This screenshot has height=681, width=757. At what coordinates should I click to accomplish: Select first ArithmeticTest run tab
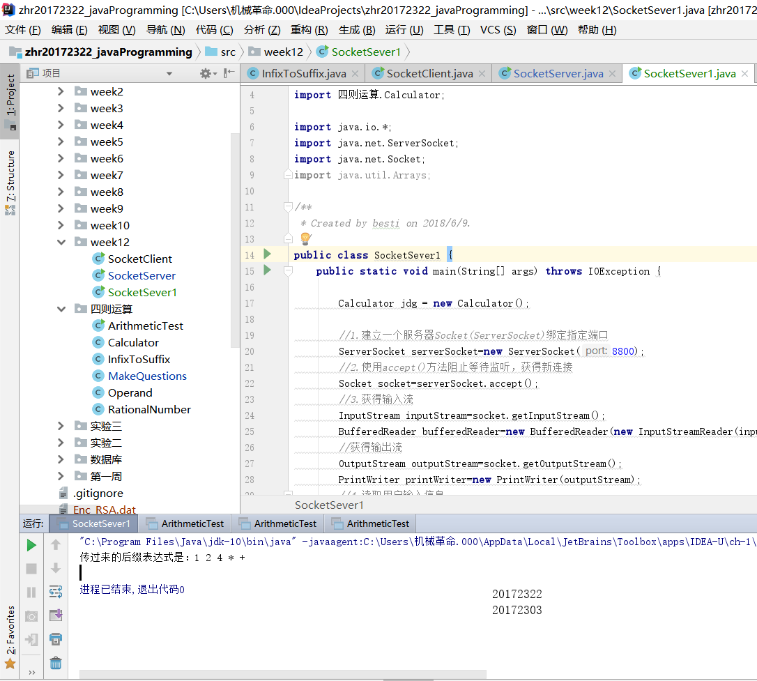[185, 523]
